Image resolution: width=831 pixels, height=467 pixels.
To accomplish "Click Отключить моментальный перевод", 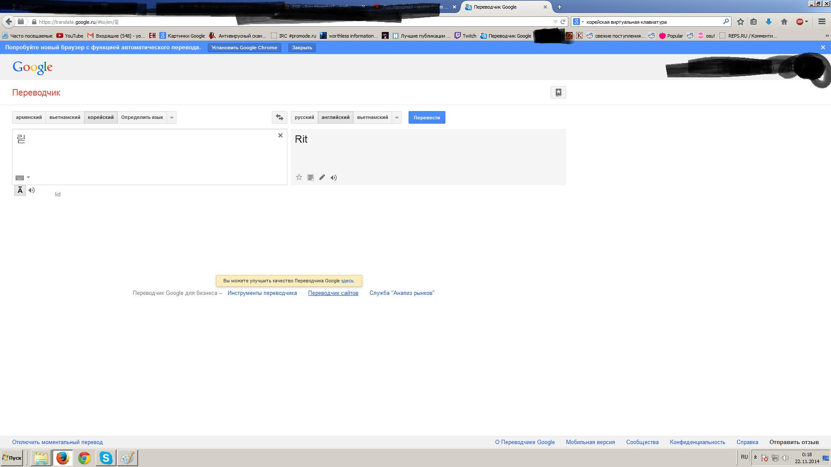I will [58, 442].
